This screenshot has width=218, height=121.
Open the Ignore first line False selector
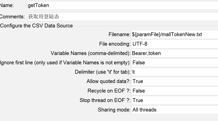click(175, 62)
